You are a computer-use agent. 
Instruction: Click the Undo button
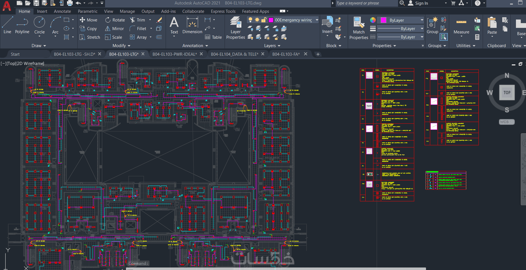tap(78, 3)
